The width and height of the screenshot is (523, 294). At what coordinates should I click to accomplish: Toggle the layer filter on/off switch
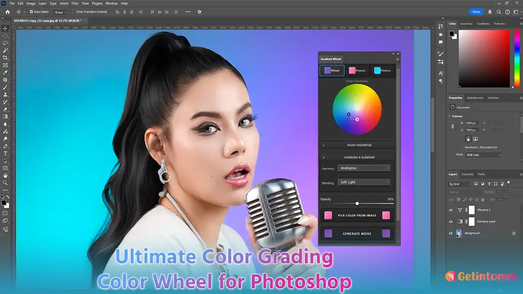tap(508, 183)
